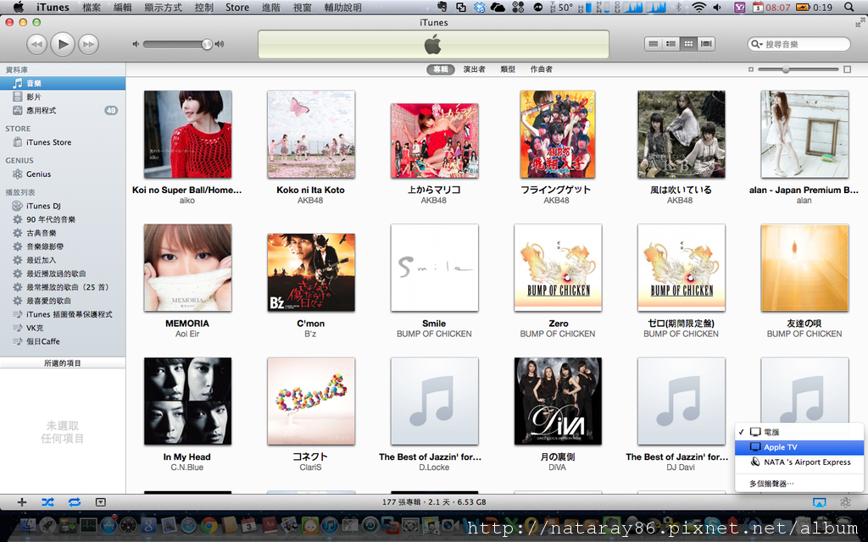Click the add playlist plus button
This screenshot has width=868, height=542.
click(x=21, y=502)
